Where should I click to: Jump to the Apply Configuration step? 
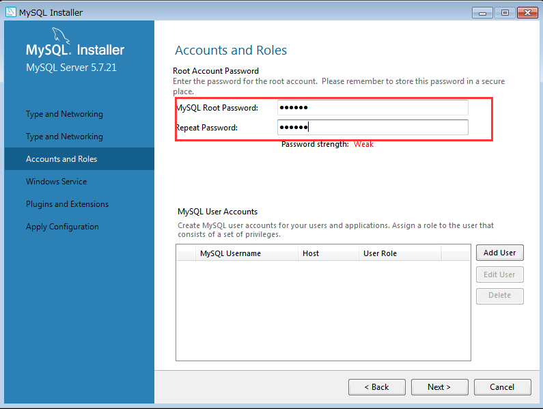coord(62,227)
